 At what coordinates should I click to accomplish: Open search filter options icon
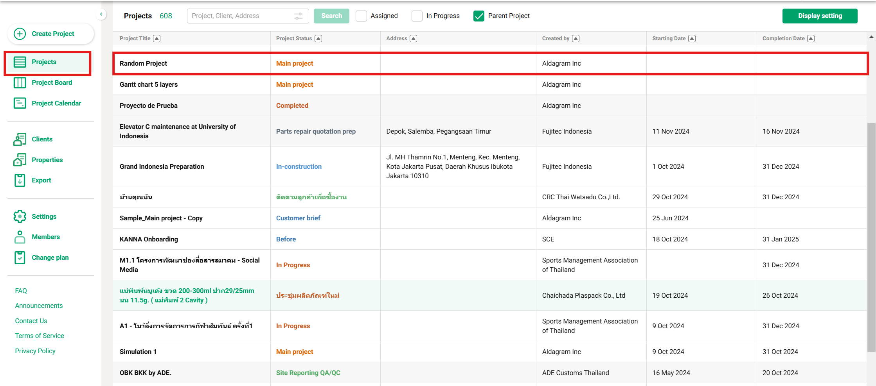click(299, 16)
